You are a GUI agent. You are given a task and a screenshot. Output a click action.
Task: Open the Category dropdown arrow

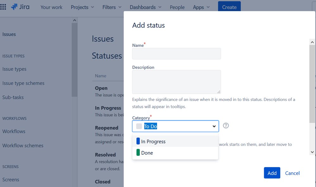point(214,126)
